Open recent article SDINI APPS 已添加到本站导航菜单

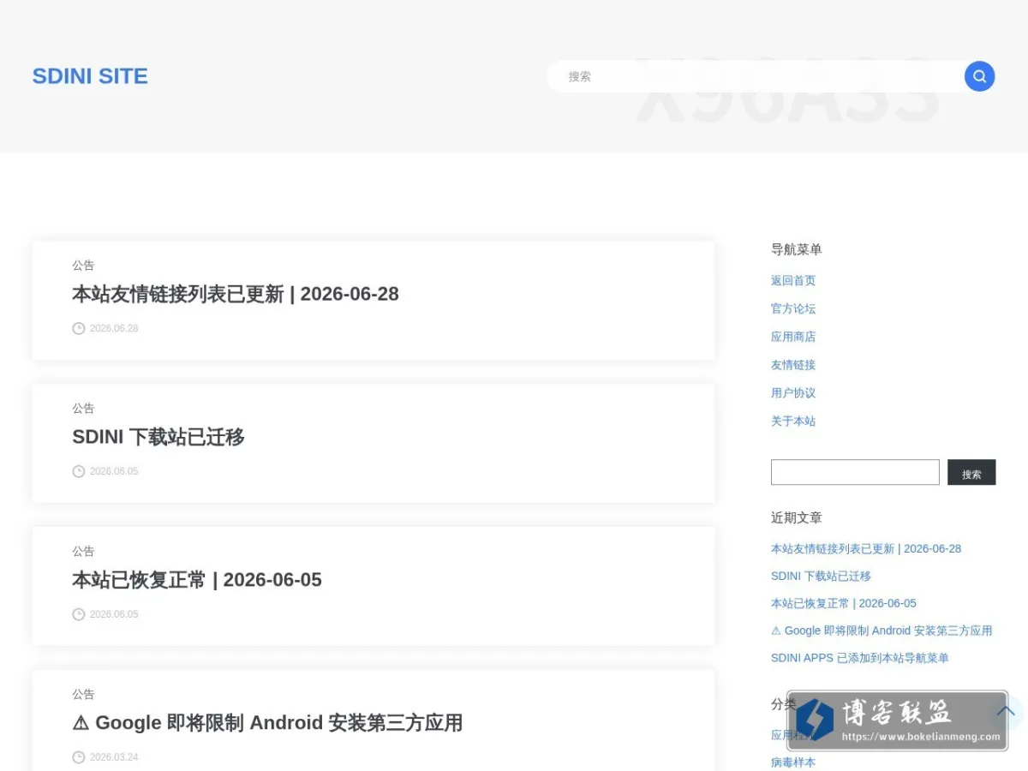(860, 658)
